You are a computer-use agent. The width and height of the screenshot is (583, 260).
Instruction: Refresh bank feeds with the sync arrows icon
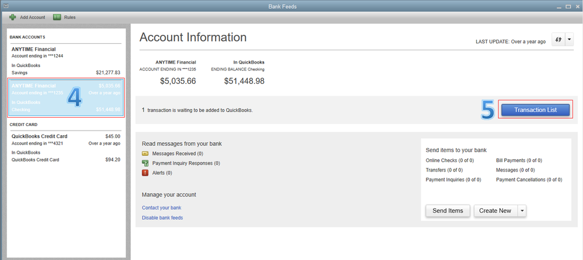(x=557, y=40)
